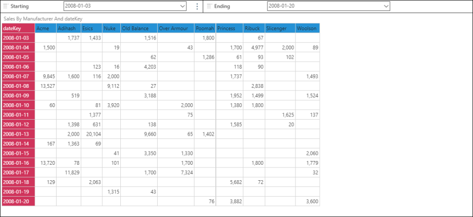Click the 2008-01-03 row header
Image resolution: width=473 pixels, height=217 pixels.
point(18,38)
